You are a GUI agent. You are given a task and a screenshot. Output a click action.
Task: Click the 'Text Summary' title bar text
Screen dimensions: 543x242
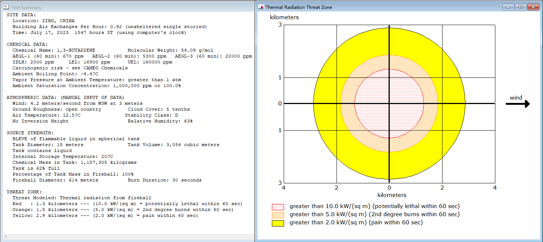tap(26, 7)
